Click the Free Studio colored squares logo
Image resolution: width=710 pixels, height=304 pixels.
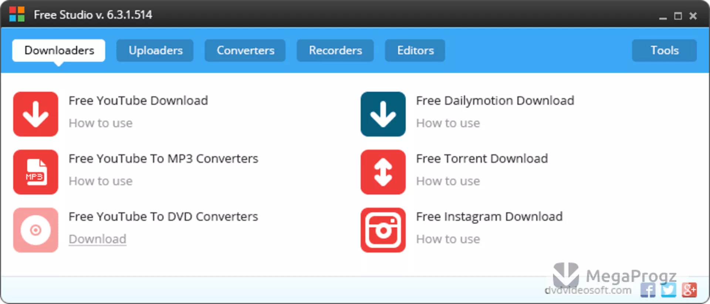pos(17,14)
